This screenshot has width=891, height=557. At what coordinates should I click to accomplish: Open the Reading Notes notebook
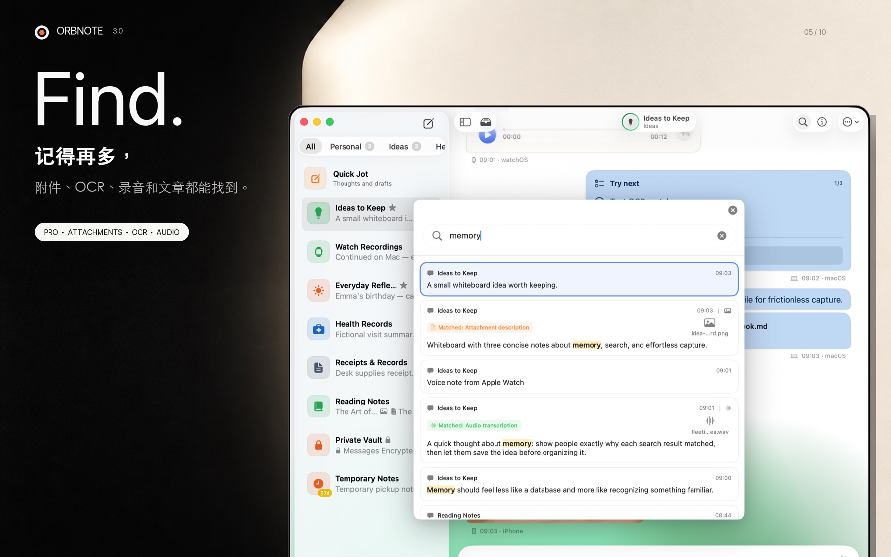coord(359,406)
